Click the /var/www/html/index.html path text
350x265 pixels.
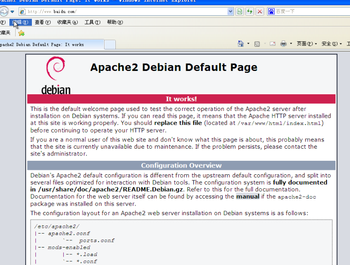click(279, 123)
